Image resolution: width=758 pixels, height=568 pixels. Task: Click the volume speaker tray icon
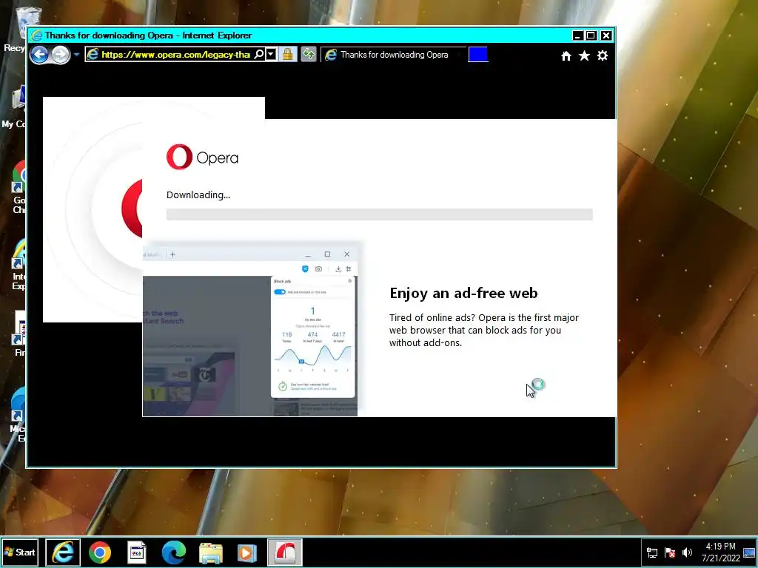click(687, 552)
